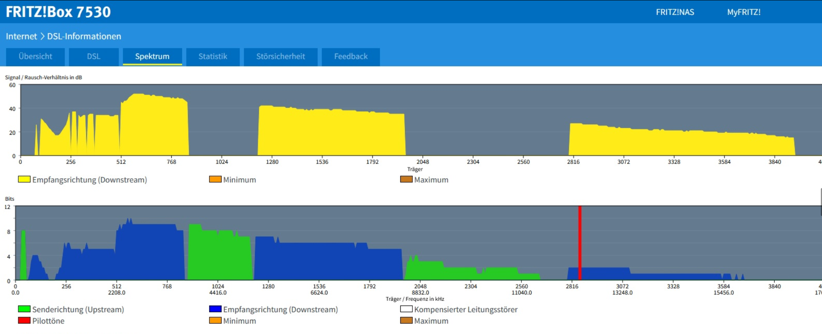822x334 pixels.
Task: Open the FRITZ!NAS link
Action: [675, 12]
